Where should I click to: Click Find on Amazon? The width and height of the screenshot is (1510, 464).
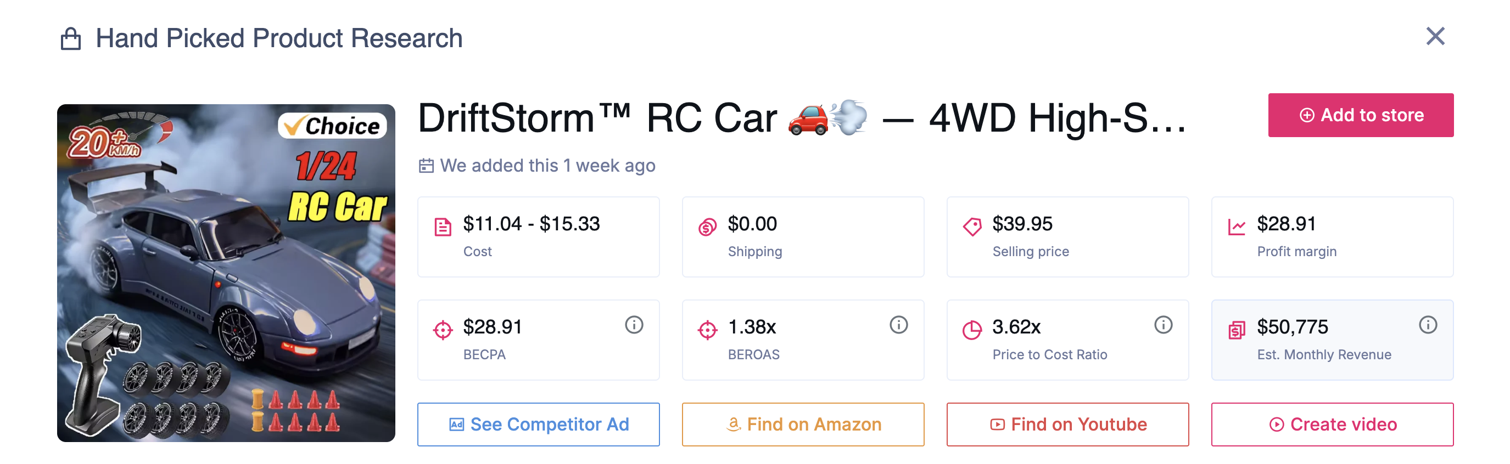click(x=803, y=424)
